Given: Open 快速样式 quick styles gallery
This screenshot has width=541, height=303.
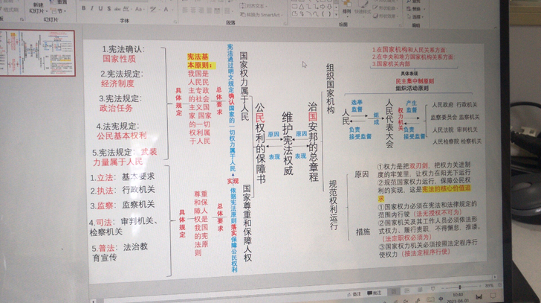Looking at the screenshot, I should pos(363,7).
